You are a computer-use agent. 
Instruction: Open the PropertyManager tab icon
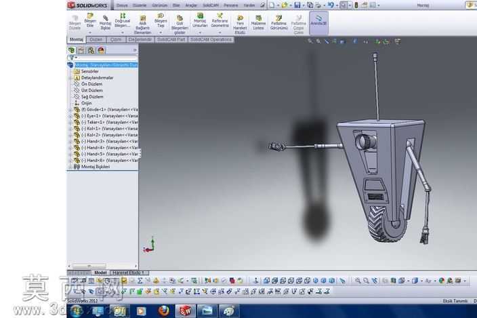pyautogui.click(x=81, y=50)
